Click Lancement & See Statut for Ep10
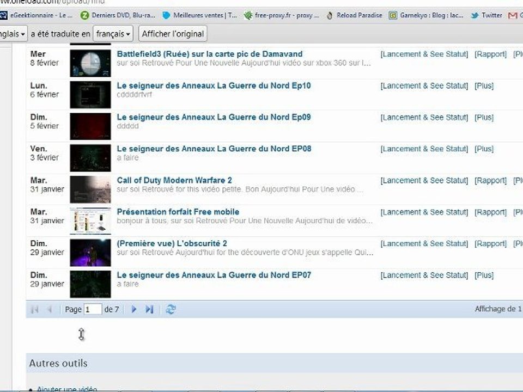The width and height of the screenshot is (523, 392). click(x=424, y=86)
